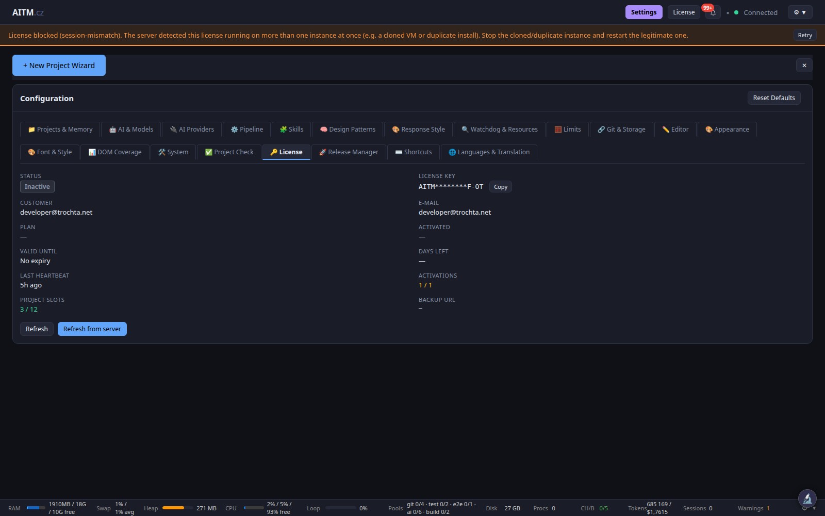
Task: Select the Git & Storage tab
Action: point(621,130)
